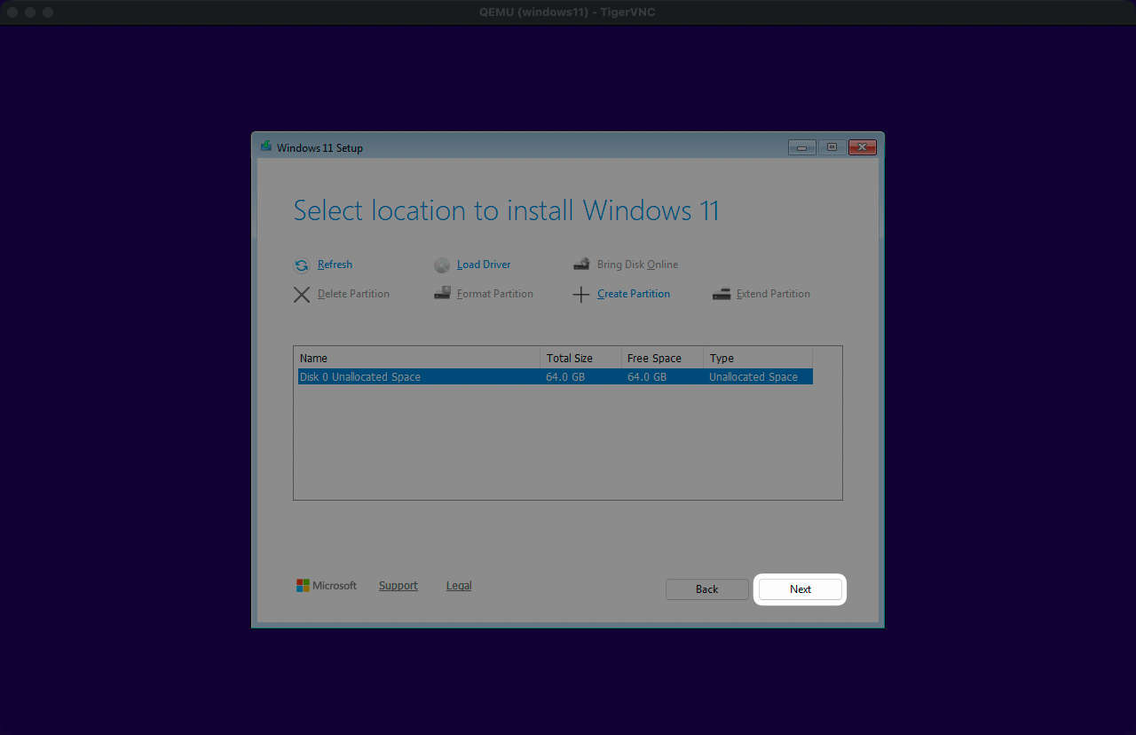Sort by the Name column header
The image size is (1136, 735).
pos(417,359)
